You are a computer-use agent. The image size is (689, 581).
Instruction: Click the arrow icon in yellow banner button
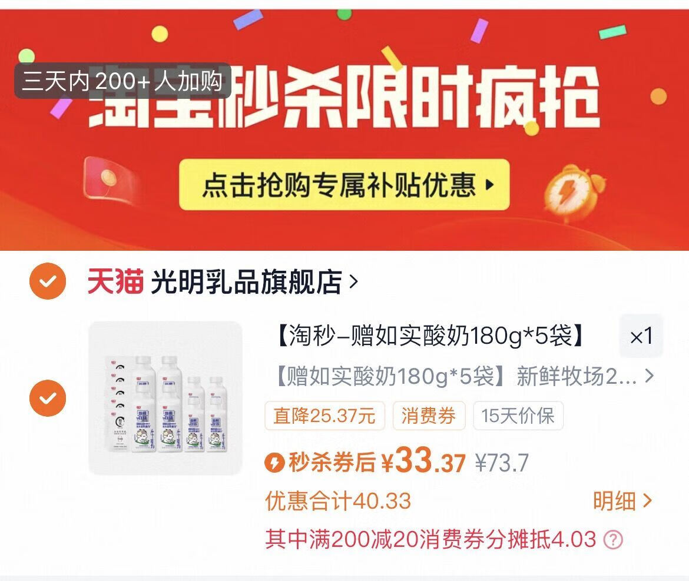490,184
